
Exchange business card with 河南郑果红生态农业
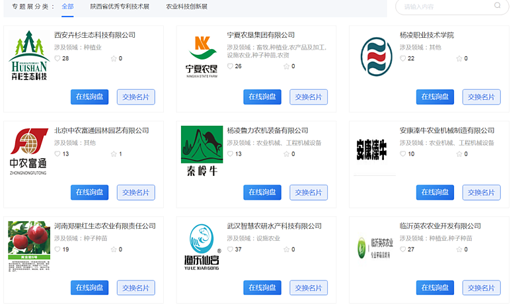(136, 288)
